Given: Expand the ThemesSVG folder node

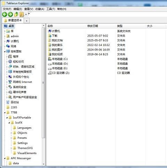Looking at the screenshot, I should [11, 148].
